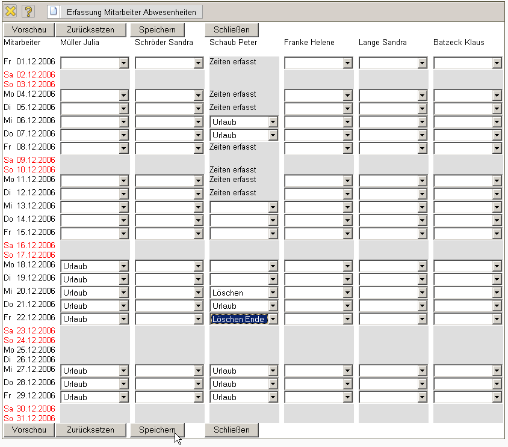Click the yellow X close icon
The width and height of the screenshot is (508, 447).
[x=10, y=11]
